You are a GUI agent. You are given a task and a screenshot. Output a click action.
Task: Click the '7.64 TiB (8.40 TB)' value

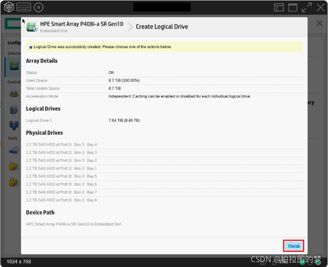pyautogui.click(x=124, y=120)
